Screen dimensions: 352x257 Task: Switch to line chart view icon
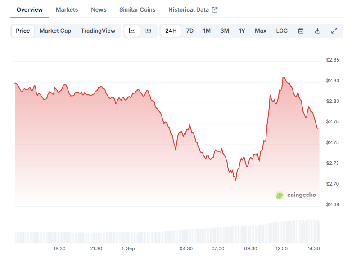click(132, 31)
